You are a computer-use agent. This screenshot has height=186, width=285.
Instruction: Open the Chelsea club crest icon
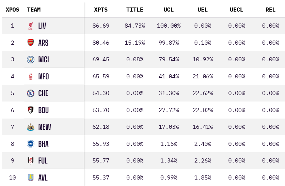click(31, 93)
